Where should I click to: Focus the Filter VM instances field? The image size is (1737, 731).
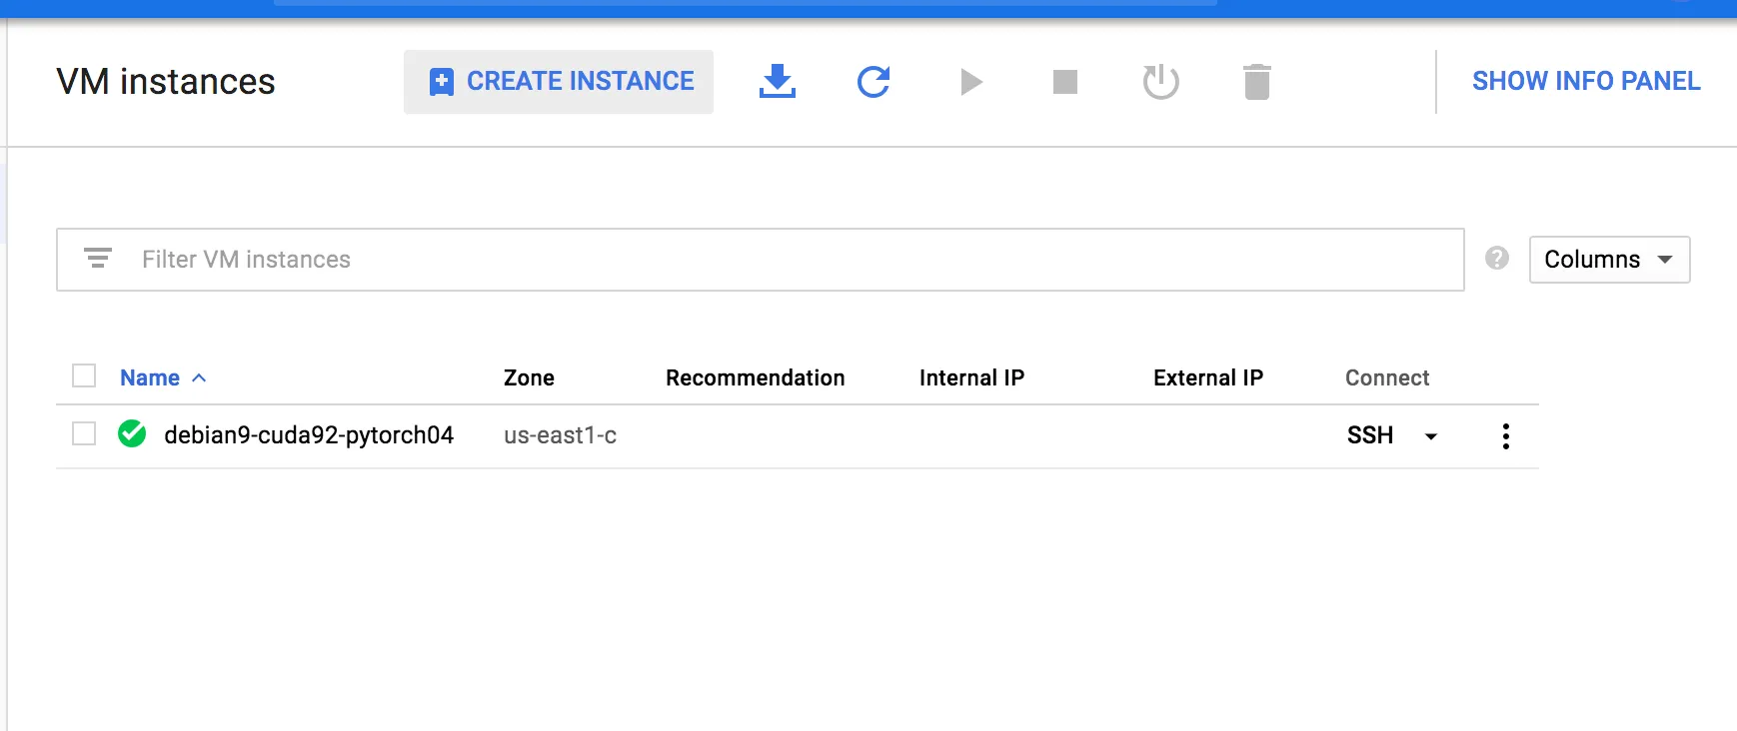761,260
